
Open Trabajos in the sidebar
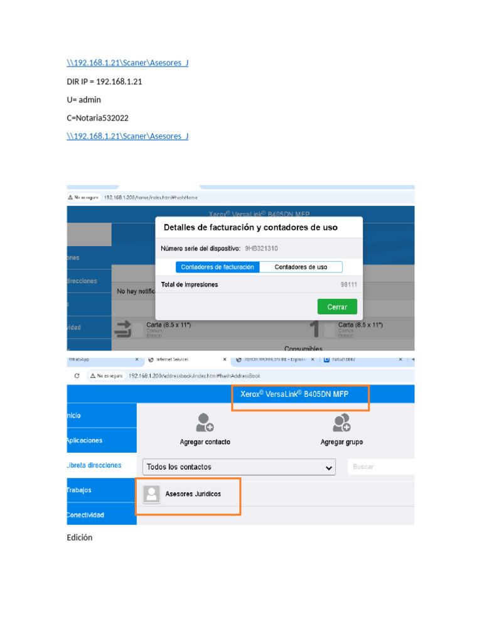click(102, 490)
